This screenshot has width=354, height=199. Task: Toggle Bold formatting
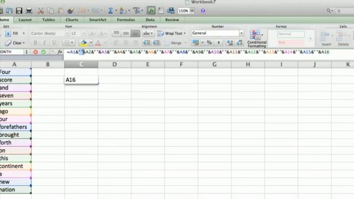tap(35, 43)
